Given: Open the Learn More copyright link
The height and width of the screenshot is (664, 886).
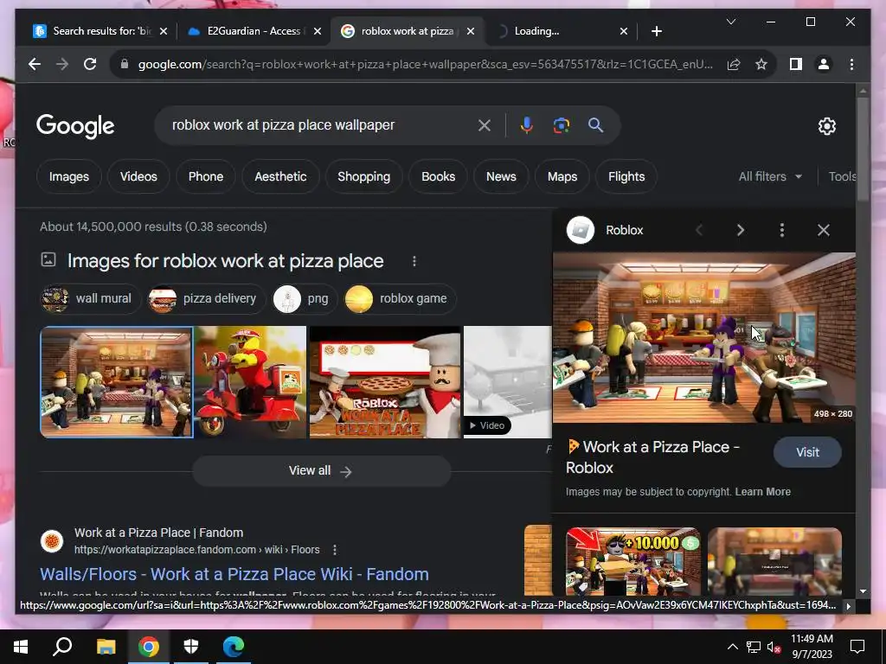Looking at the screenshot, I should tap(762, 492).
